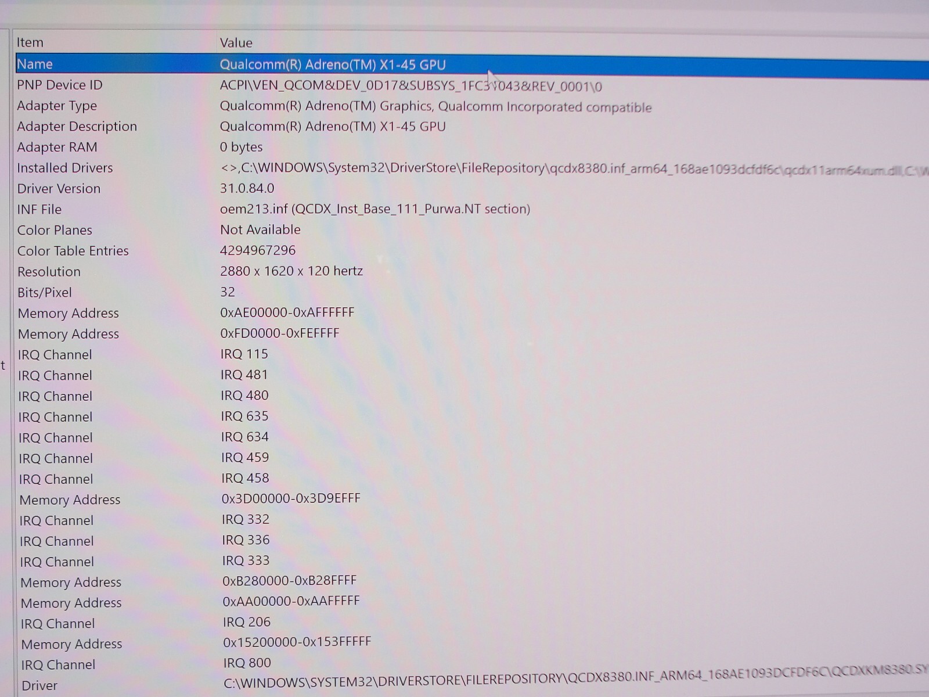Image resolution: width=929 pixels, height=697 pixels.
Task: Select Memory Address 0xAE00000-0xAFFFFFF row
Action: 471,313
